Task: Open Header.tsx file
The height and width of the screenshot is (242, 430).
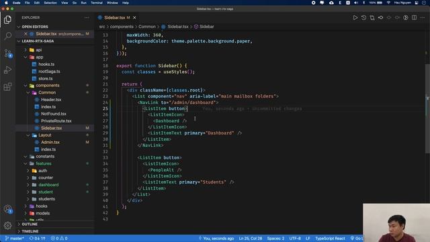Action: point(51,99)
